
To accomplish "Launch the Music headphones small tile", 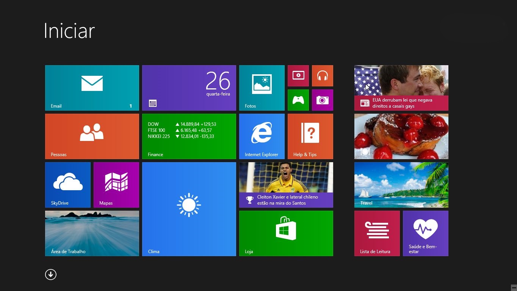I will coord(323,76).
